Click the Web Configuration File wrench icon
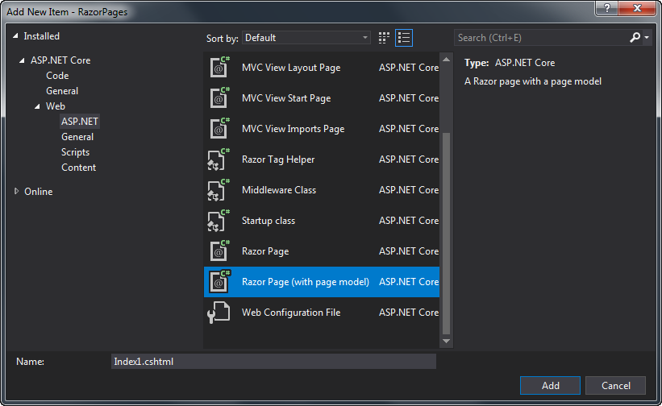This screenshot has width=662, height=406. tap(219, 313)
